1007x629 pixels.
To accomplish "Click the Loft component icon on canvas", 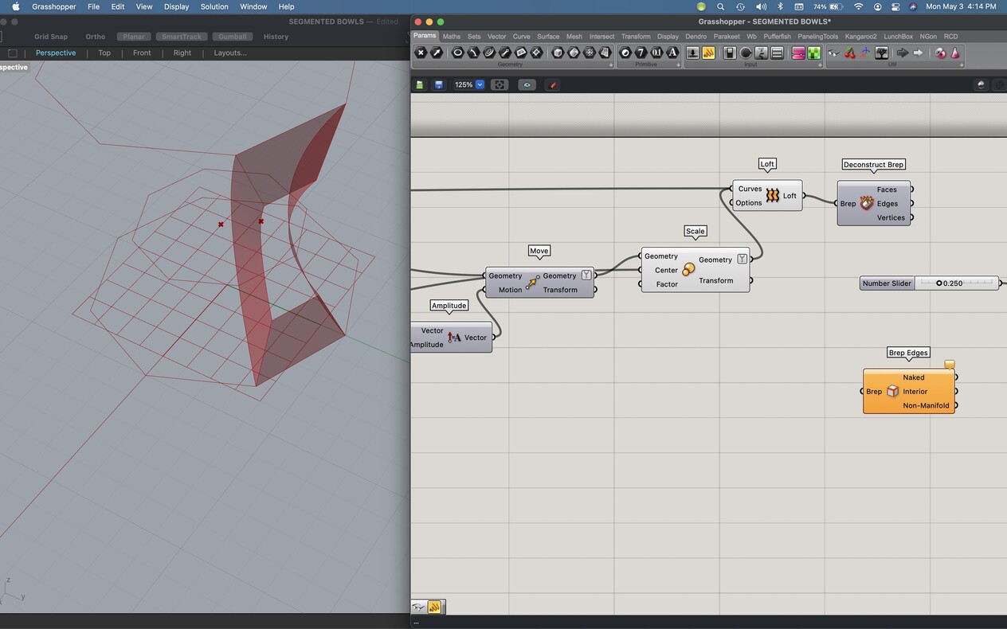I will click(772, 196).
